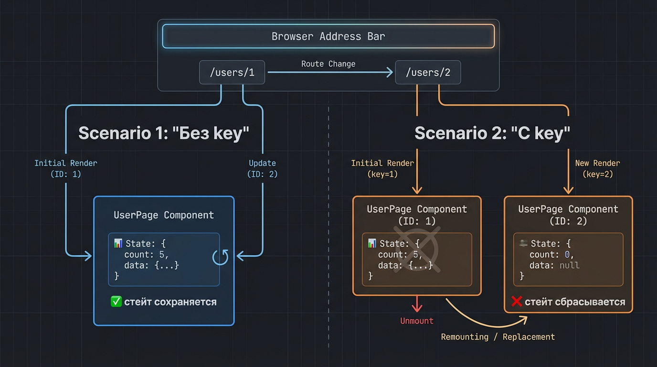Select the /users/2 route box
Image resolution: width=657 pixels, height=367 pixels.
tap(428, 73)
